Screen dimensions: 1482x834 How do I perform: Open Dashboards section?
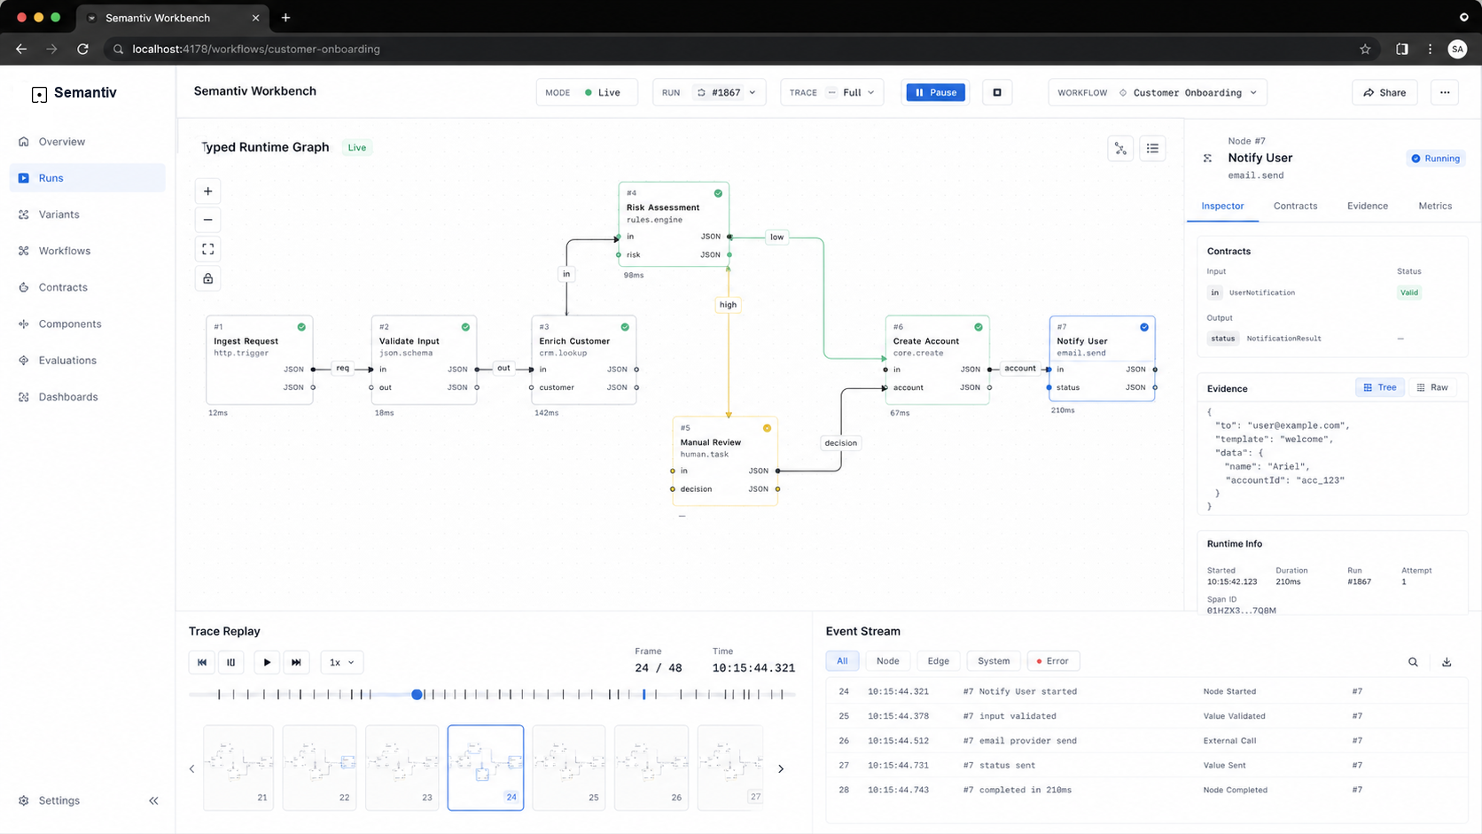coord(87,397)
